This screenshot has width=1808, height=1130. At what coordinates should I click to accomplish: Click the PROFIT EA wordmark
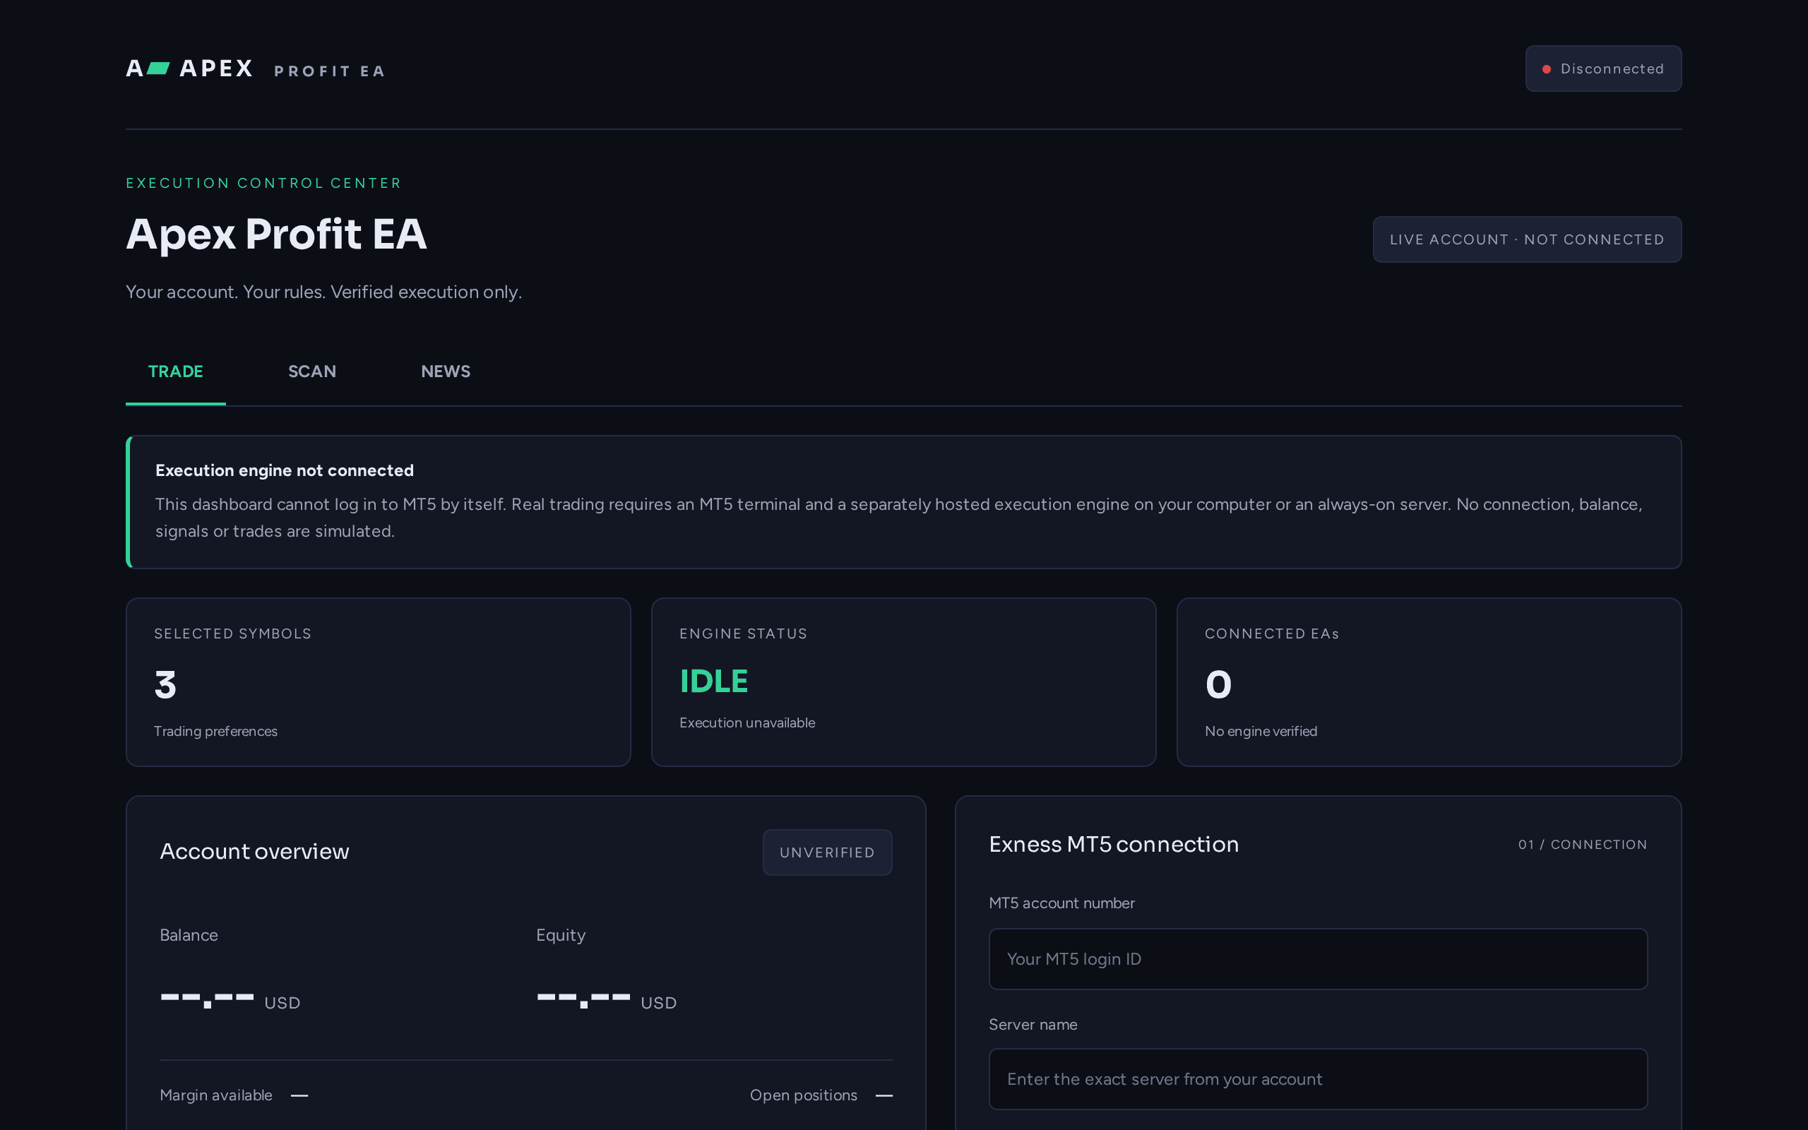[x=330, y=71]
